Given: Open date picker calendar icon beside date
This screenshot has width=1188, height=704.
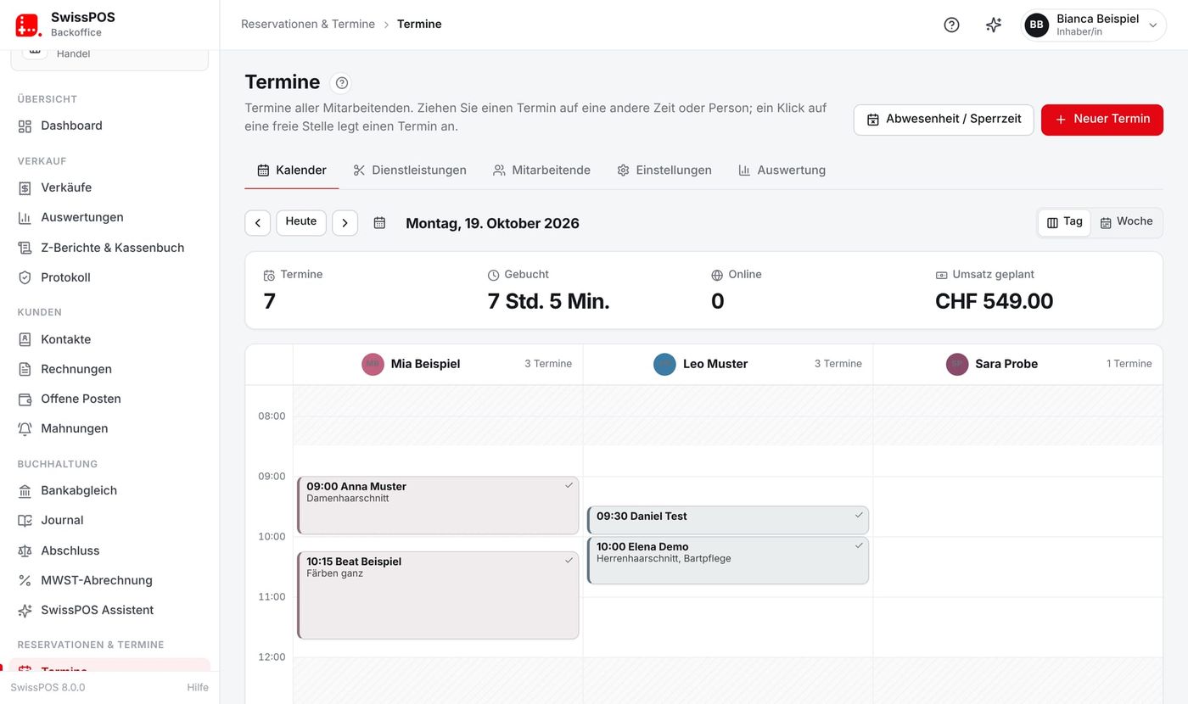Looking at the screenshot, I should tap(379, 223).
